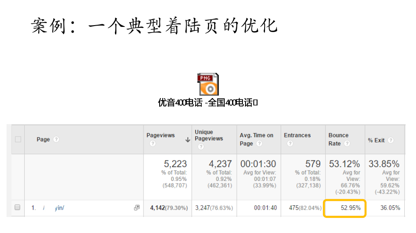The width and height of the screenshot is (416, 233).
Task: Open the yin/ page link in row 1
Action: [x=59, y=208]
